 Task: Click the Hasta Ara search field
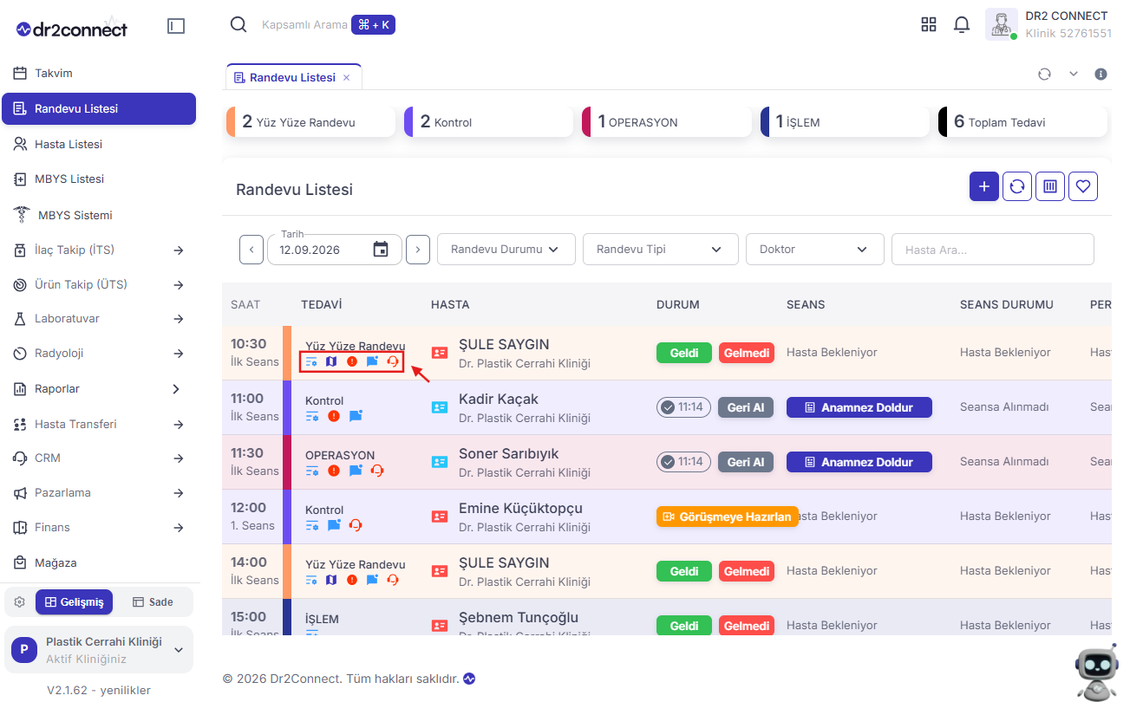coord(993,250)
